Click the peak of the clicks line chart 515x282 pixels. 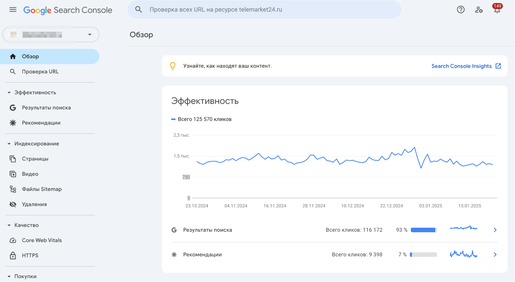point(415,147)
